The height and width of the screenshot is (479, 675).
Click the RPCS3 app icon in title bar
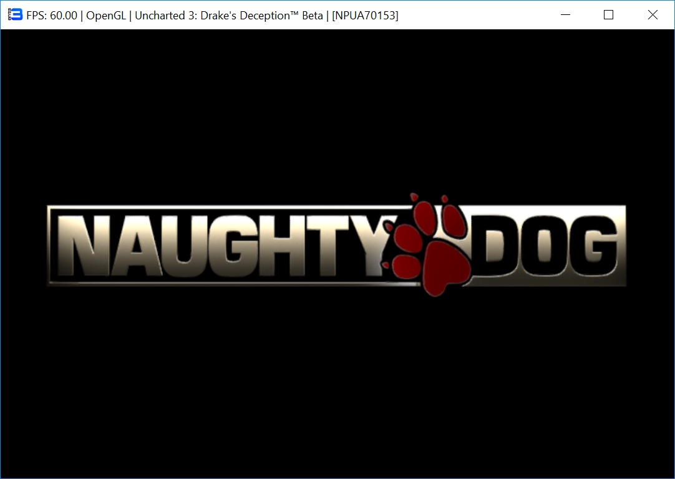(x=15, y=14)
